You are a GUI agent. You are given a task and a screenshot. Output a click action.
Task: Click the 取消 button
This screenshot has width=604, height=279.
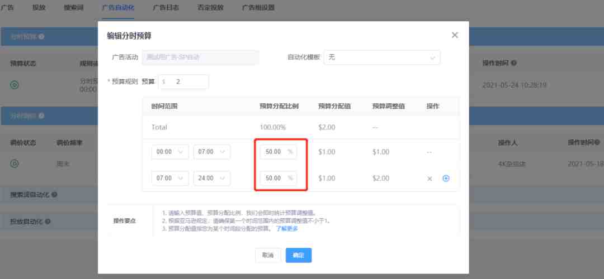point(268,255)
